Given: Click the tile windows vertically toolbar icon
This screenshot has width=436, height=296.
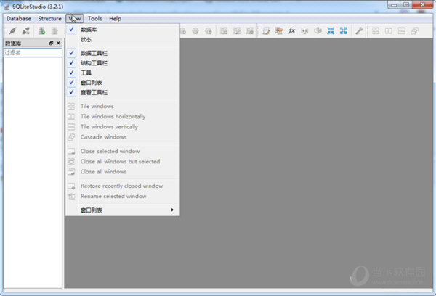Looking at the screenshot, I should point(402,30).
